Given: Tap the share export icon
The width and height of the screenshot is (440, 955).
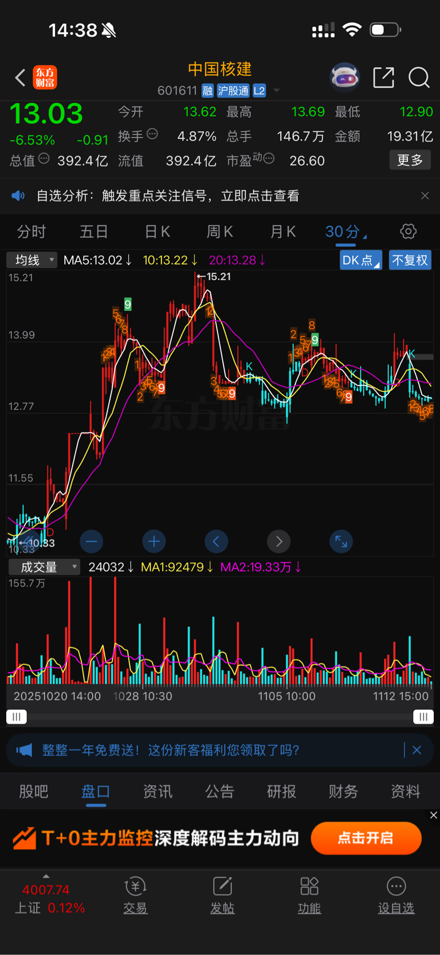Looking at the screenshot, I should [x=383, y=77].
